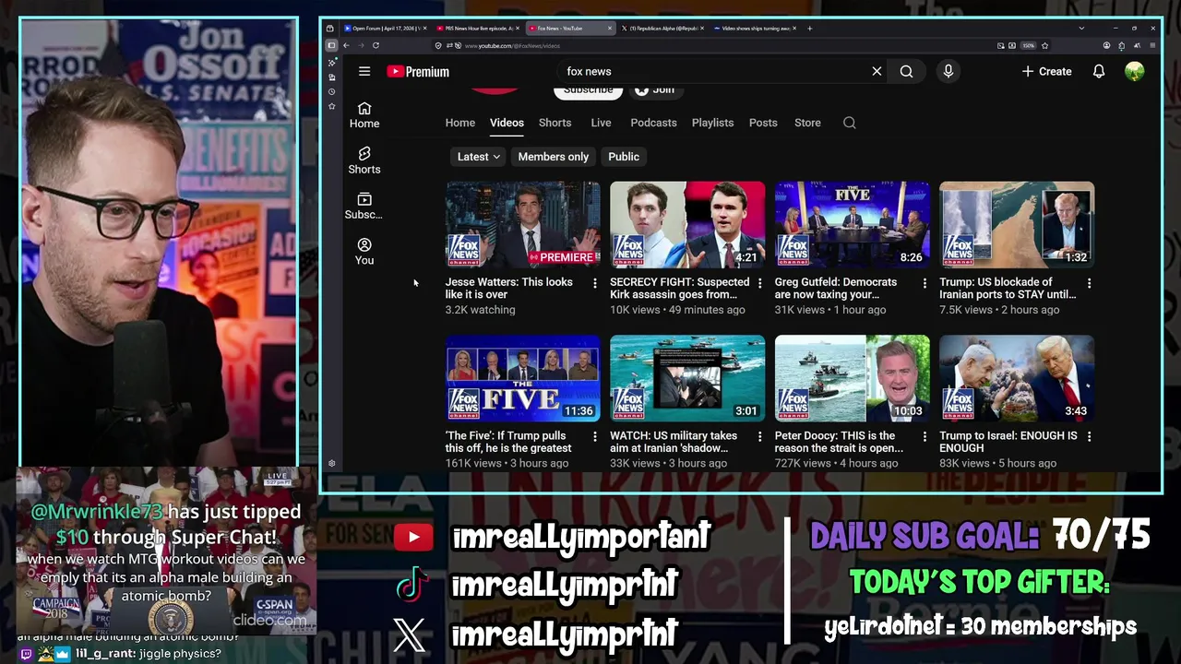This screenshot has width=1181, height=664.
Task: Select the channel Videos tab
Action: tap(507, 123)
